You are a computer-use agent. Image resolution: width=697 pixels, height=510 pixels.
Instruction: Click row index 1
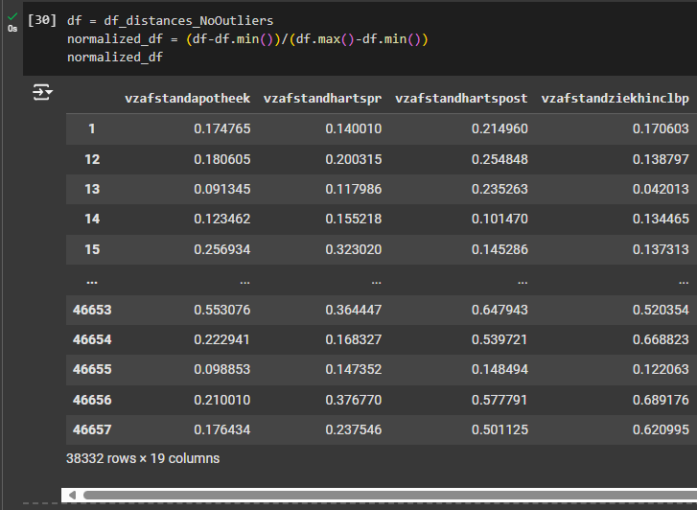(x=92, y=129)
